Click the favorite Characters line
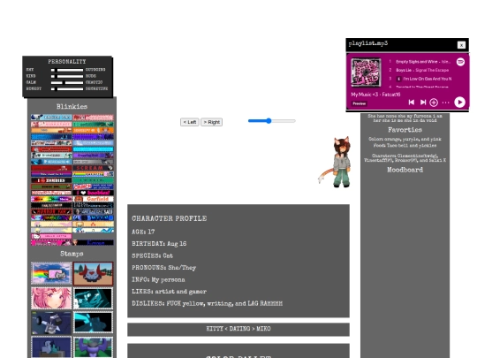The image size is (477, 358). coord(405,158)
